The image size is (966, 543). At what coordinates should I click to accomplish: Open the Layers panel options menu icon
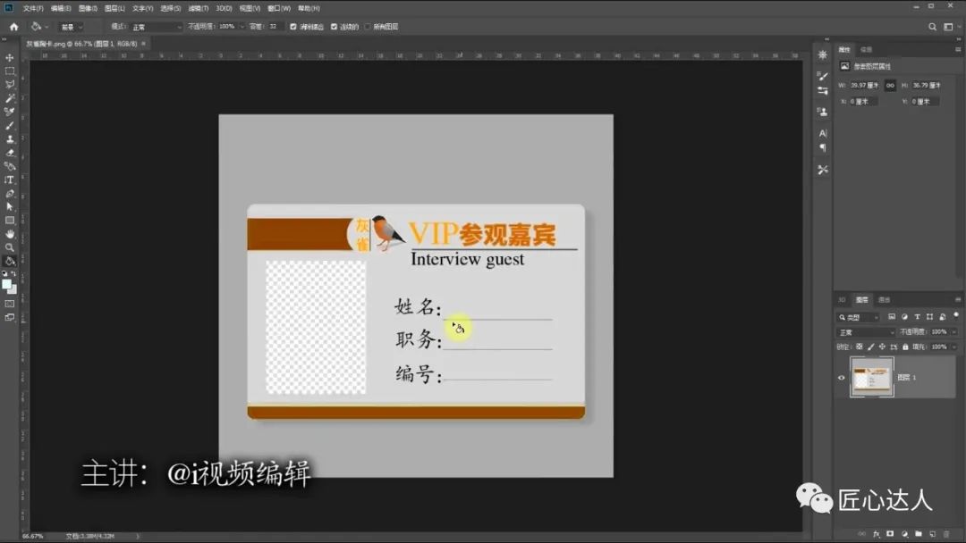click(x=957, y=299)
